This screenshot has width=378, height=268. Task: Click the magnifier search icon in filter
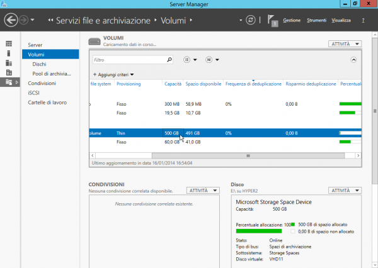pyautogui.click(x=169, y=60)
